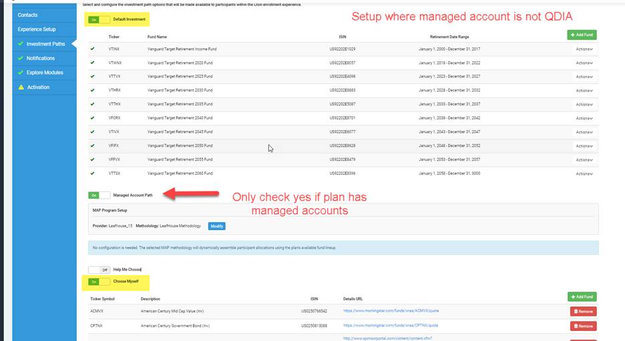This screenshot has height=341, width=625.
Task: Click Modify in MAP Program Setup
Action: 217,226
